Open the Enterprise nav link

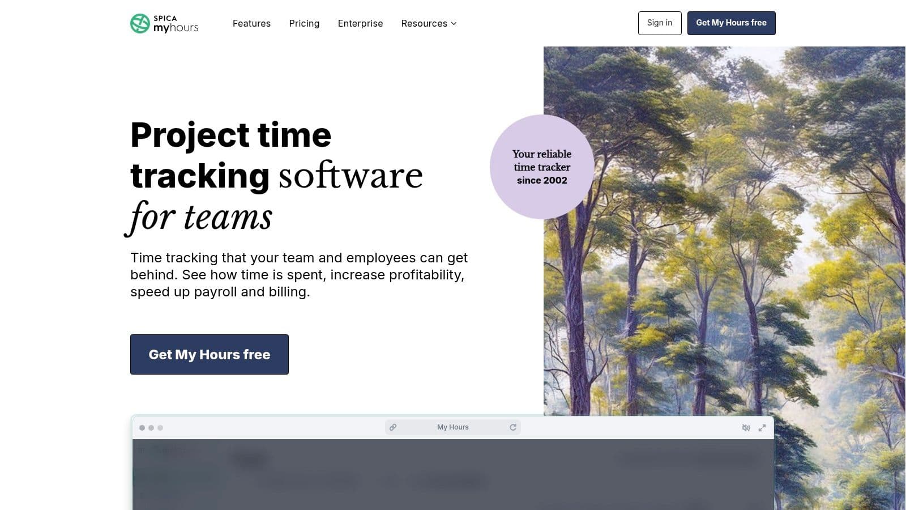360,23
